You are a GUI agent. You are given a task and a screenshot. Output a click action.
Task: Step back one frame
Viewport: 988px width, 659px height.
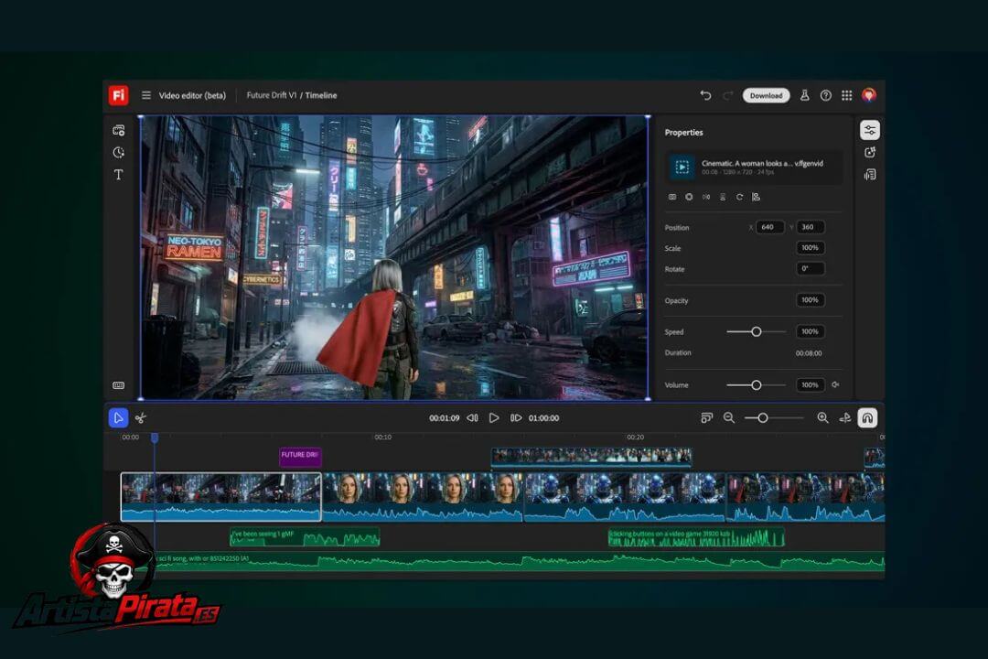(473, 418)
